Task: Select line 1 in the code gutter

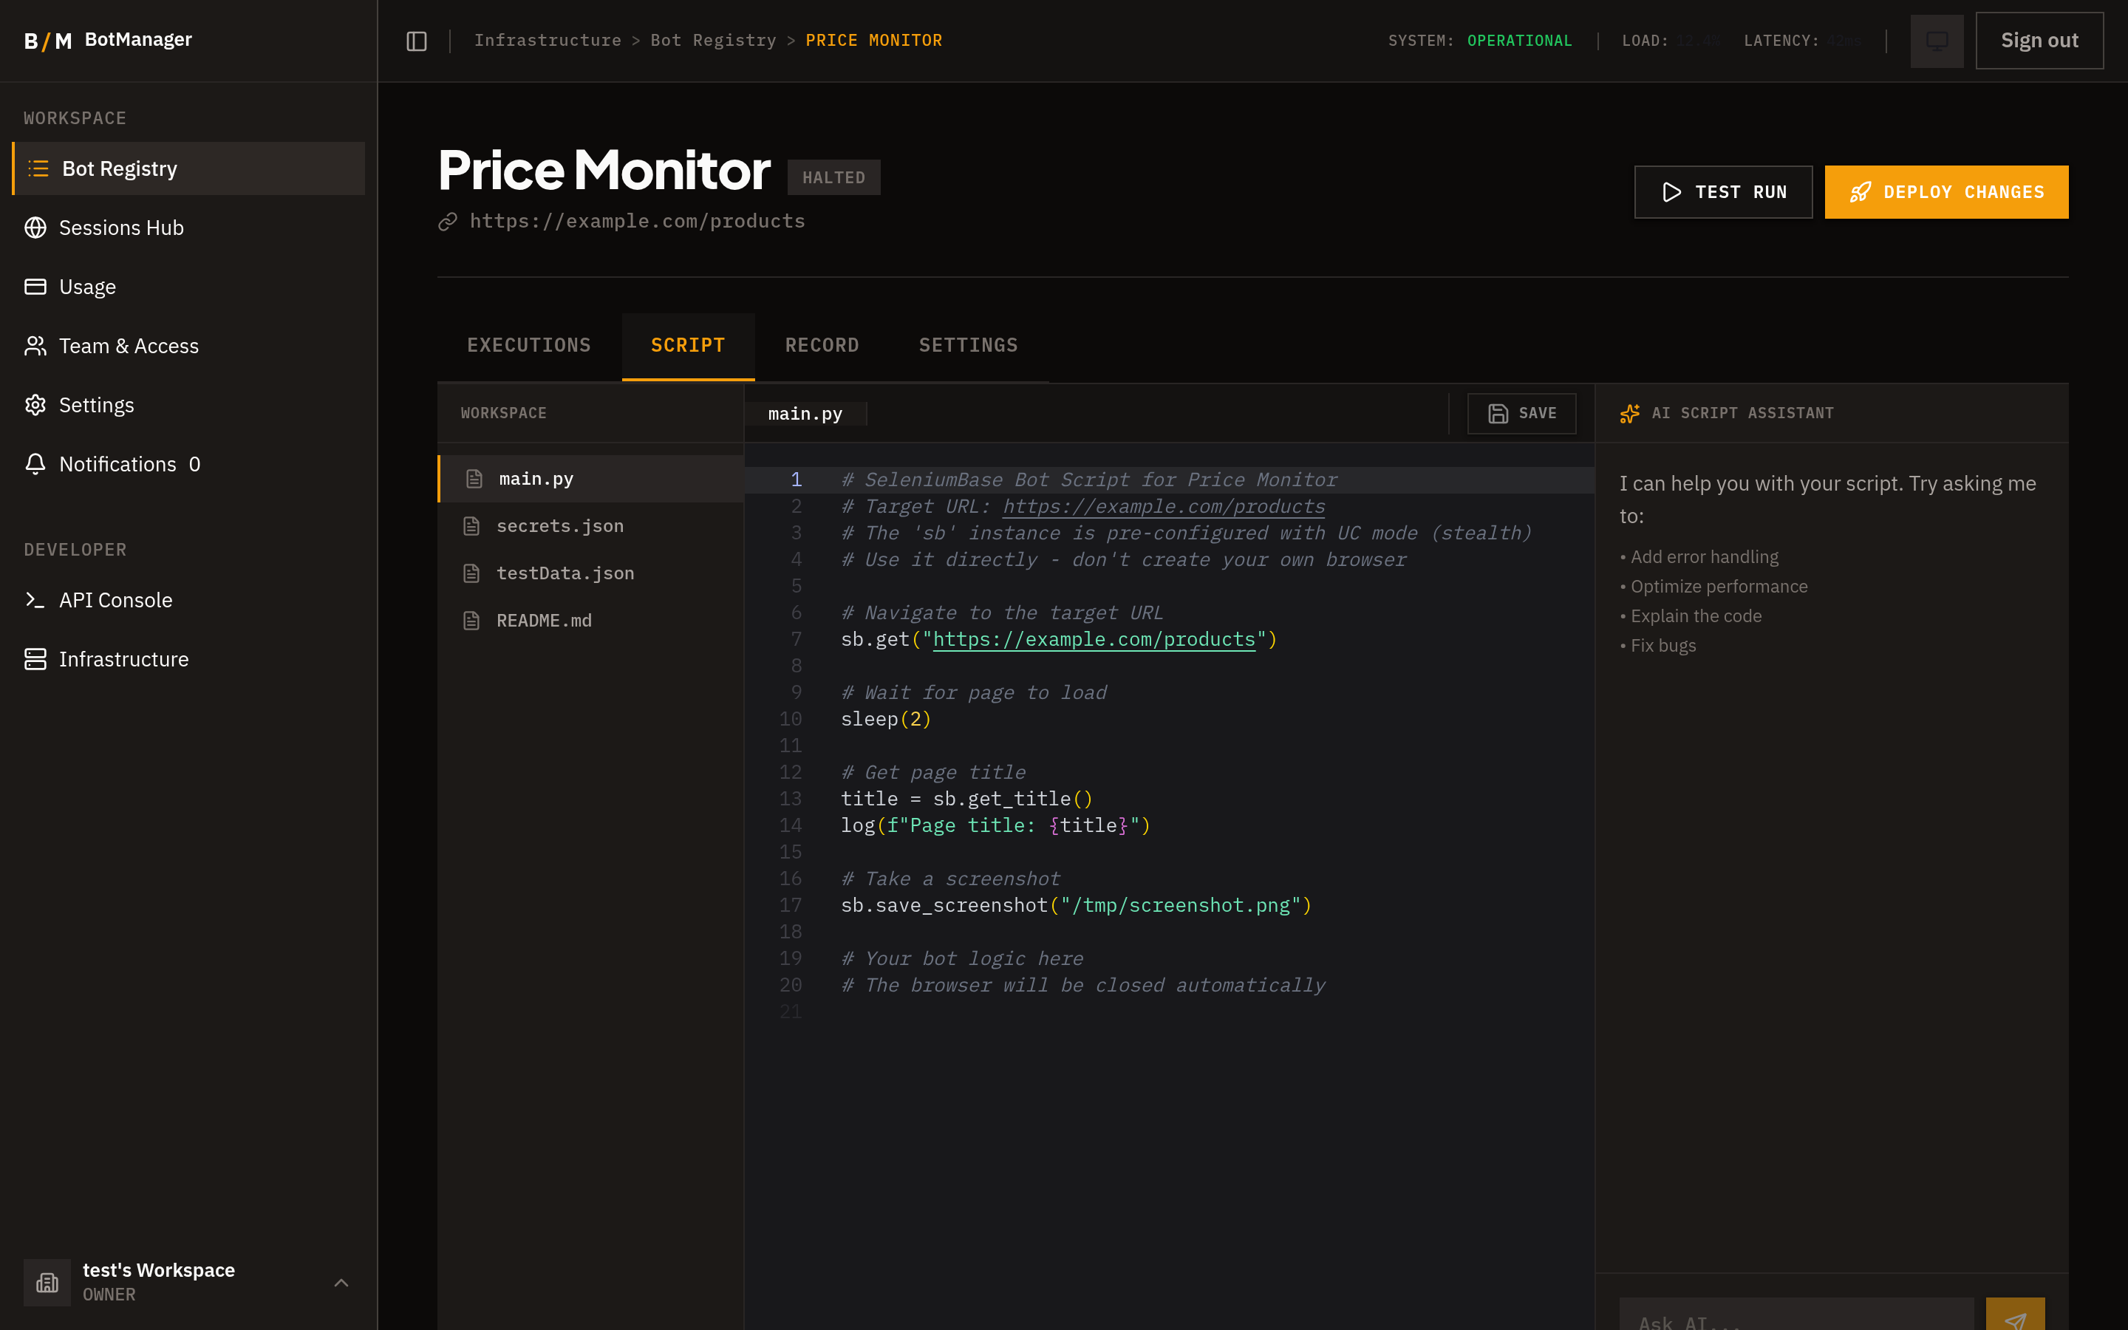Action: (x=796, y=480)
